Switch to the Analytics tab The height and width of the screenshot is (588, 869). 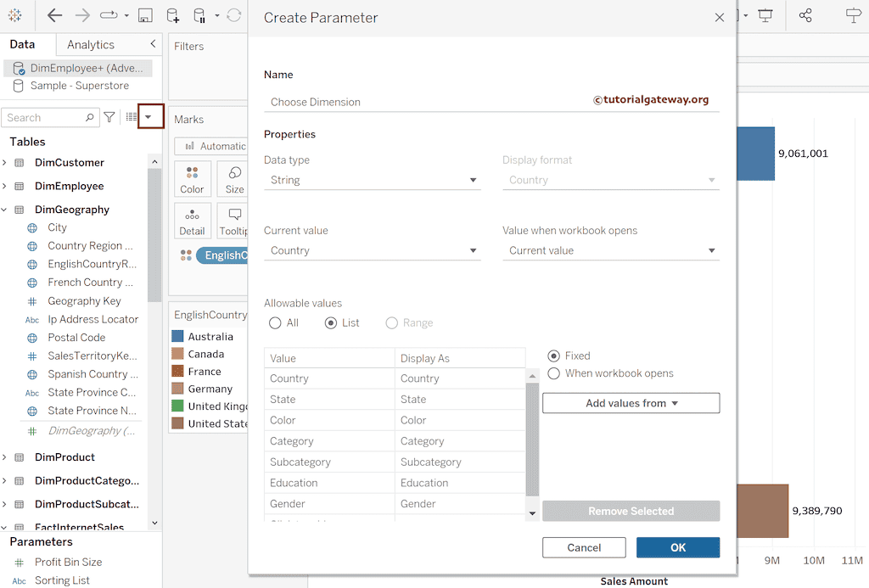pos(91,45)
